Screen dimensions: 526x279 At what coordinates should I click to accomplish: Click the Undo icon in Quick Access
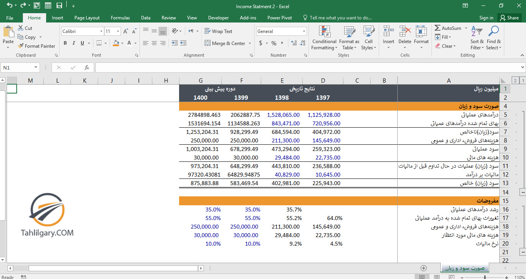coord(9,5)
